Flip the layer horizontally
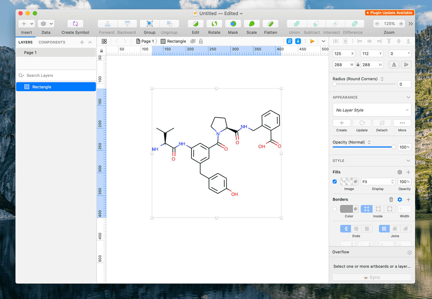 click(x=394, y=65)
